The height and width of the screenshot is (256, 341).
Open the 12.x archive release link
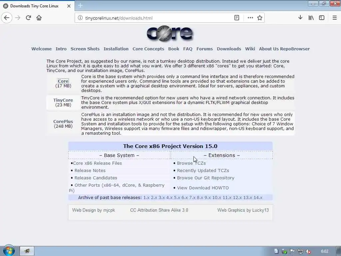tap(237, 197)
